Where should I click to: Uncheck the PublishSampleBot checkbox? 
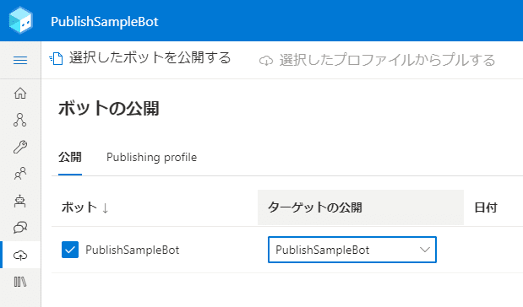coord(70,250)
